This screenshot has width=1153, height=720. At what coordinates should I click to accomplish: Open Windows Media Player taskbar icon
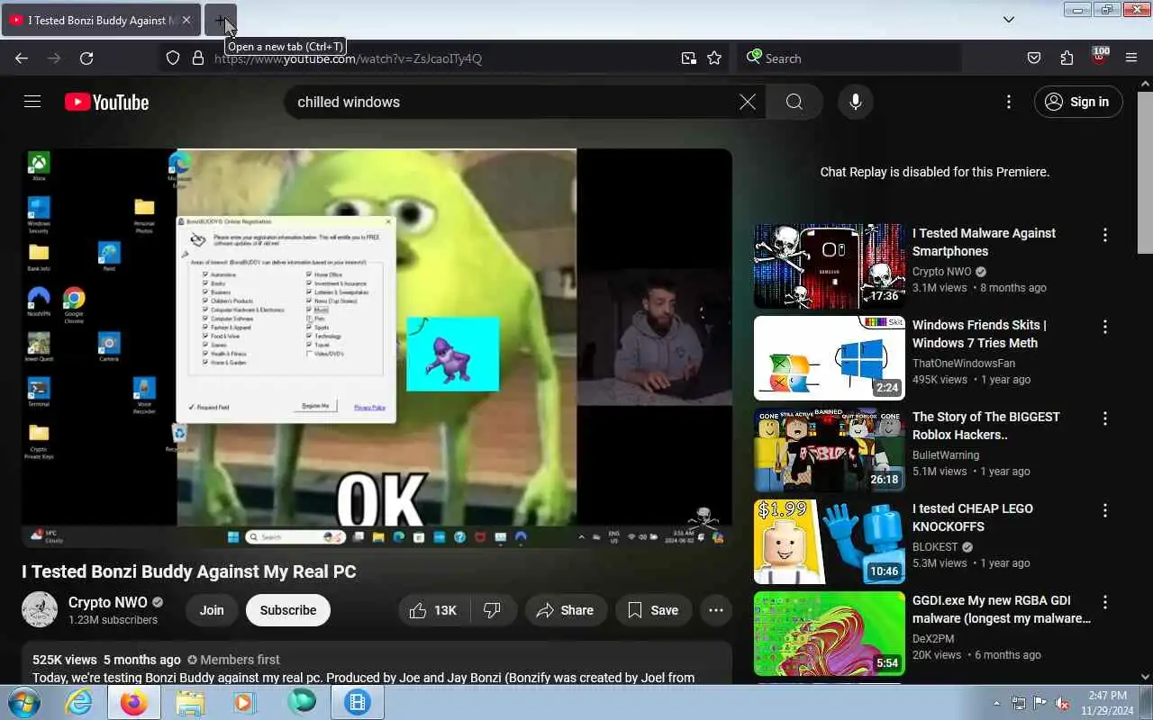[245, 702]
